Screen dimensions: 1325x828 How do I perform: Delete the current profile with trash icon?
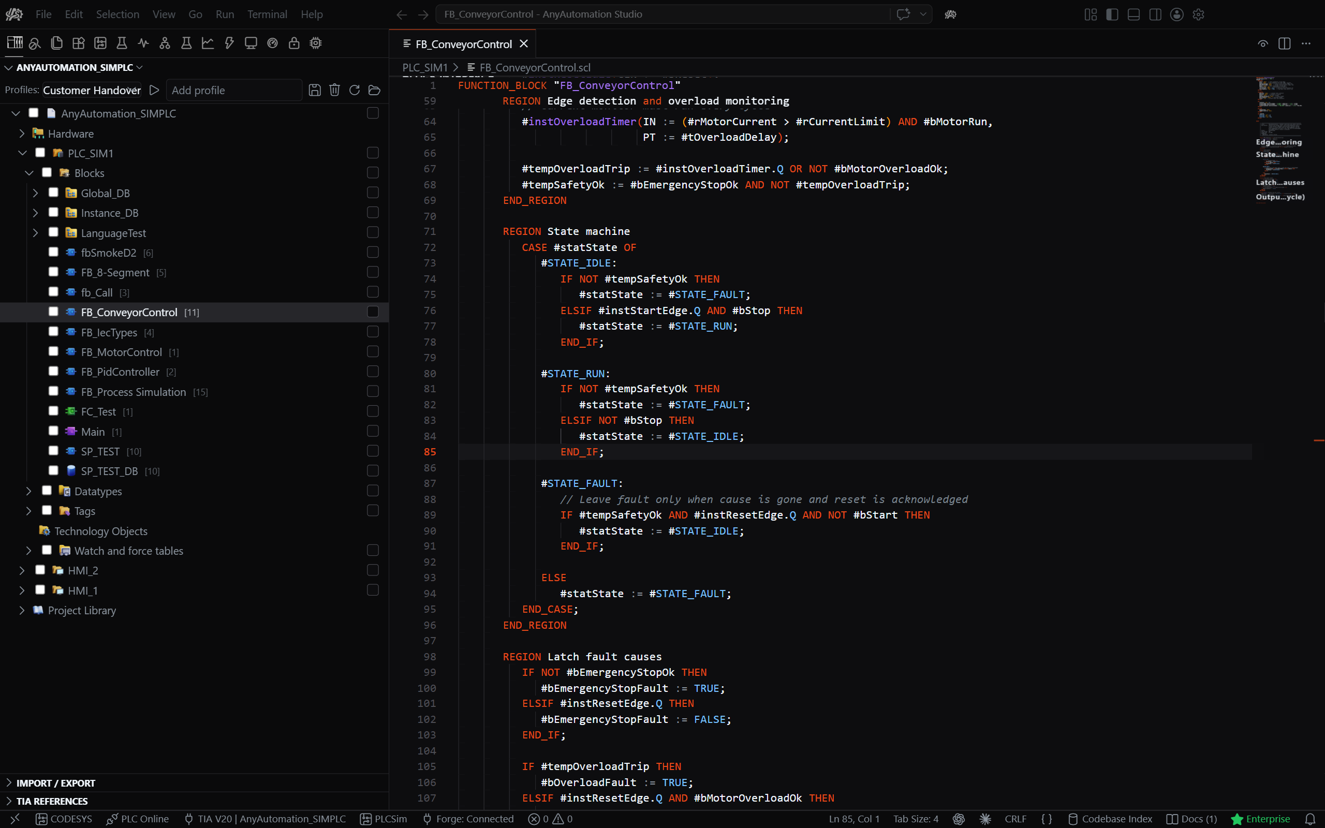coord(334,90)
